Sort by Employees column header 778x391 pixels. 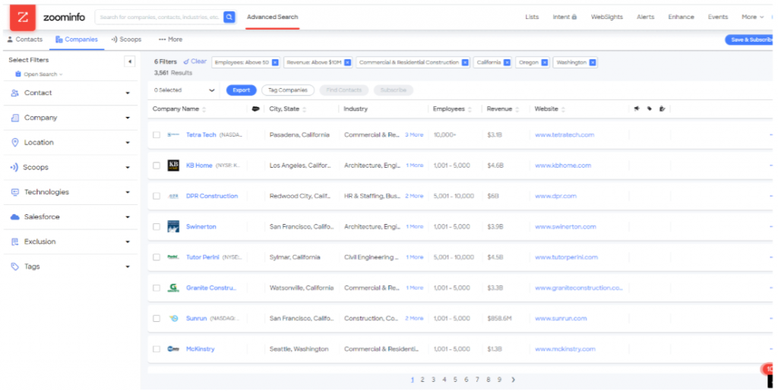[451, 109]
